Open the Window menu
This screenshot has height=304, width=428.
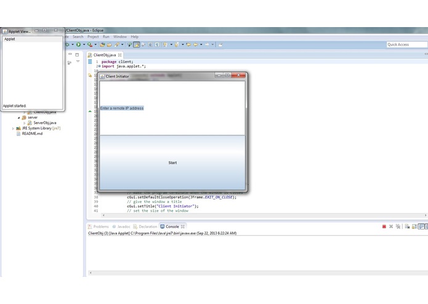tap(120, 36)
